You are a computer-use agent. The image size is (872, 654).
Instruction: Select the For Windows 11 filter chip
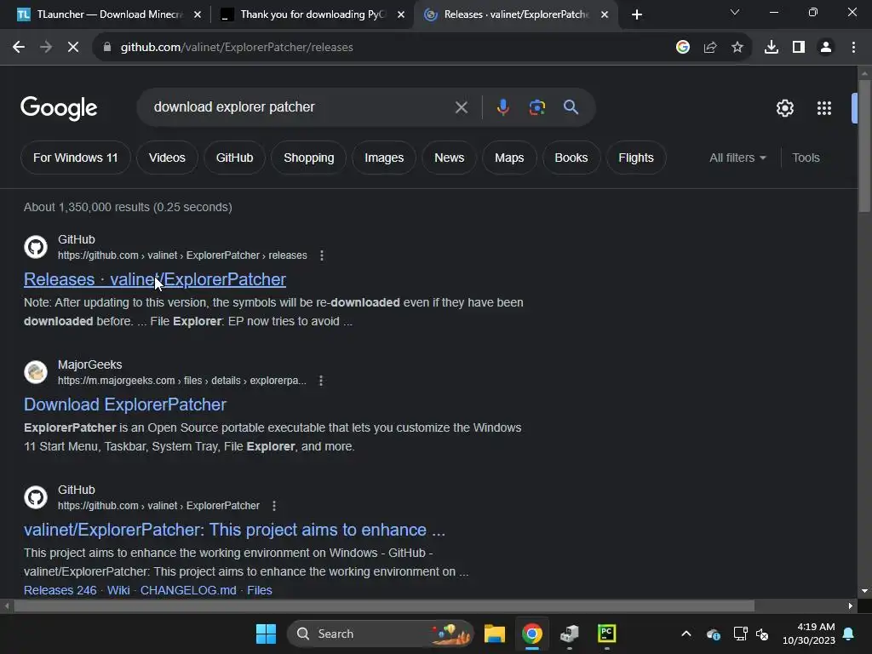tap(76, 158)
